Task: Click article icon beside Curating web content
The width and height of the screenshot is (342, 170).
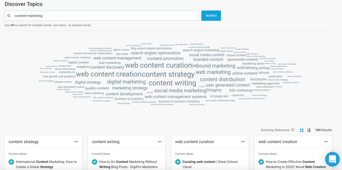Action: coord(178,162)
